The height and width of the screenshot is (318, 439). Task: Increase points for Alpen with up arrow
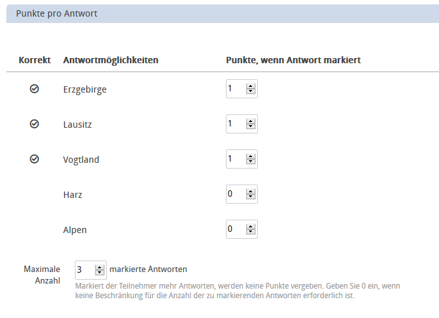(x=251, y=225)
